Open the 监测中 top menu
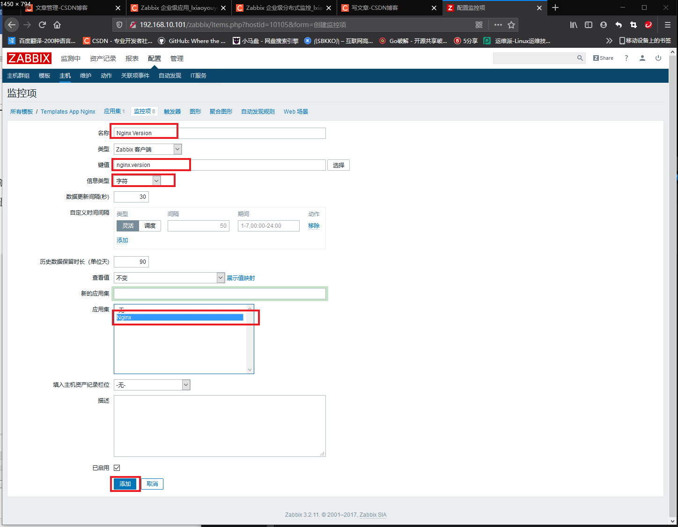The width and height of the screenshot is (678, 527). pyautogui.click(x=71, y=58)
